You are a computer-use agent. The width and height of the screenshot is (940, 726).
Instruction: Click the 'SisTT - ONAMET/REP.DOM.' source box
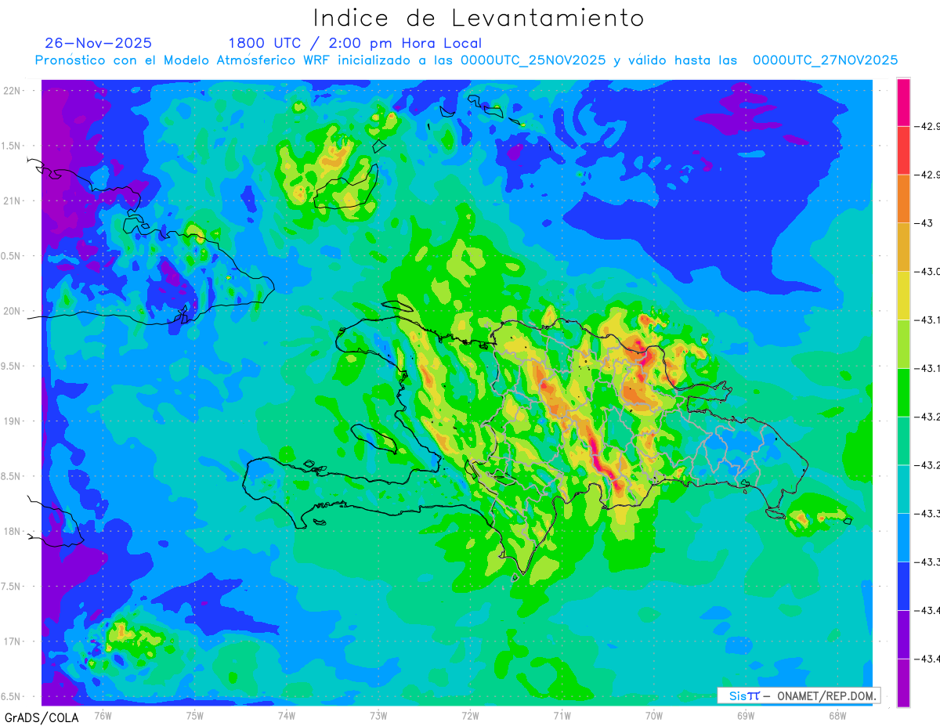pyautogui.click(x=798, y=695)
